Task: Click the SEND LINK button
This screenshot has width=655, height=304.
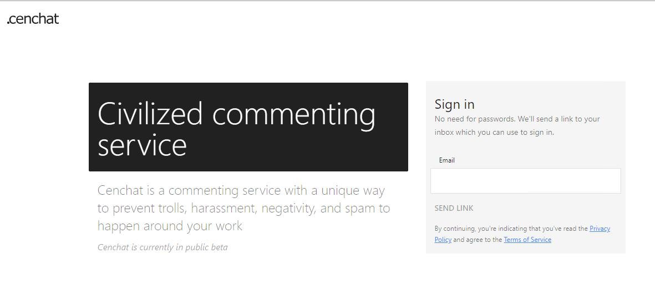Action: coord(454,208)
